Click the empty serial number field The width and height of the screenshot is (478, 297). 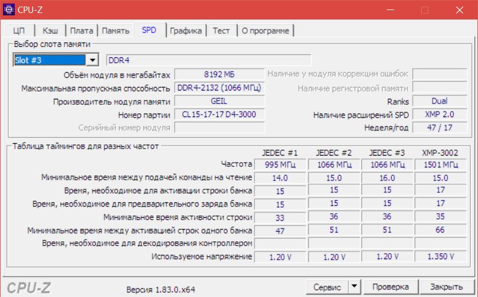[x=219, y=127]
